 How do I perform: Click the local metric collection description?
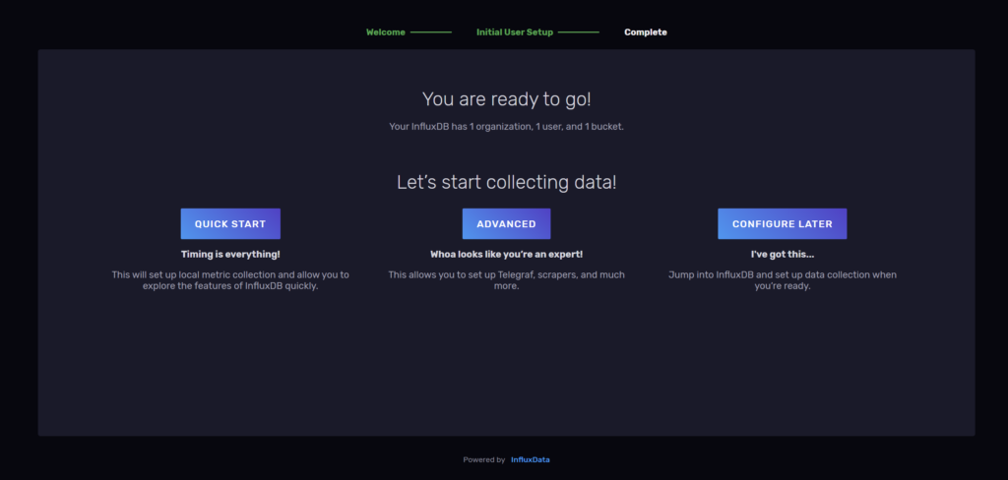pyautogui.click(x=230, y=280)
